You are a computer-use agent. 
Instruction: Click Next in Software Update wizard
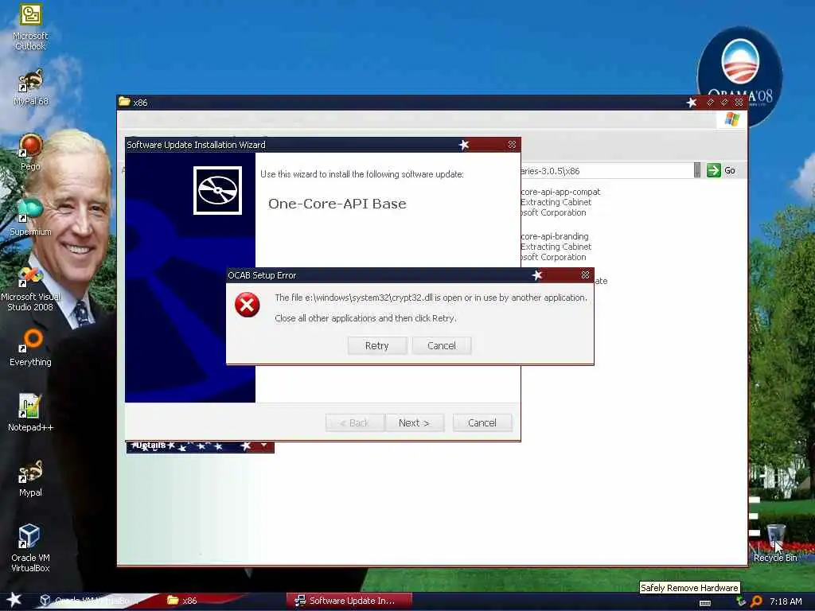click(x=414, y=422)
